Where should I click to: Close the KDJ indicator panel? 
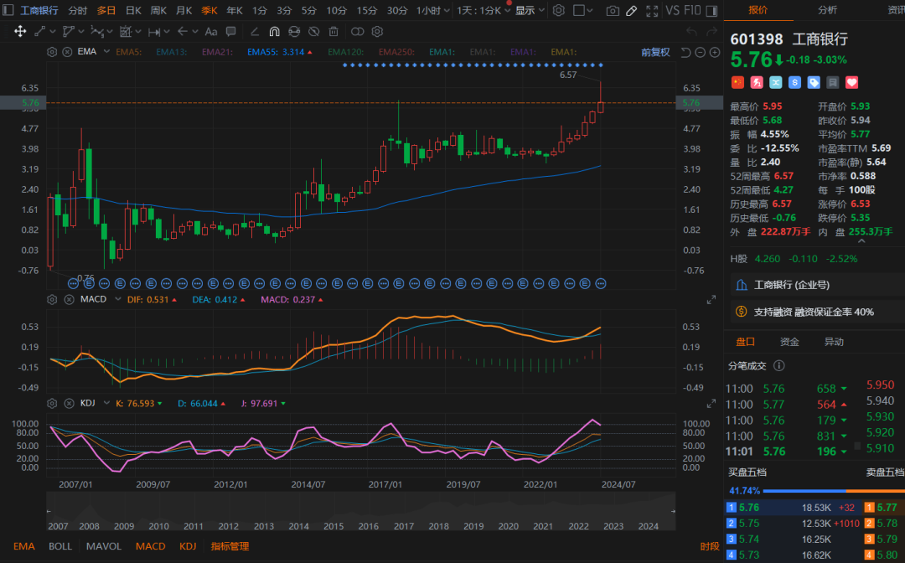click(x=70, y=403)
